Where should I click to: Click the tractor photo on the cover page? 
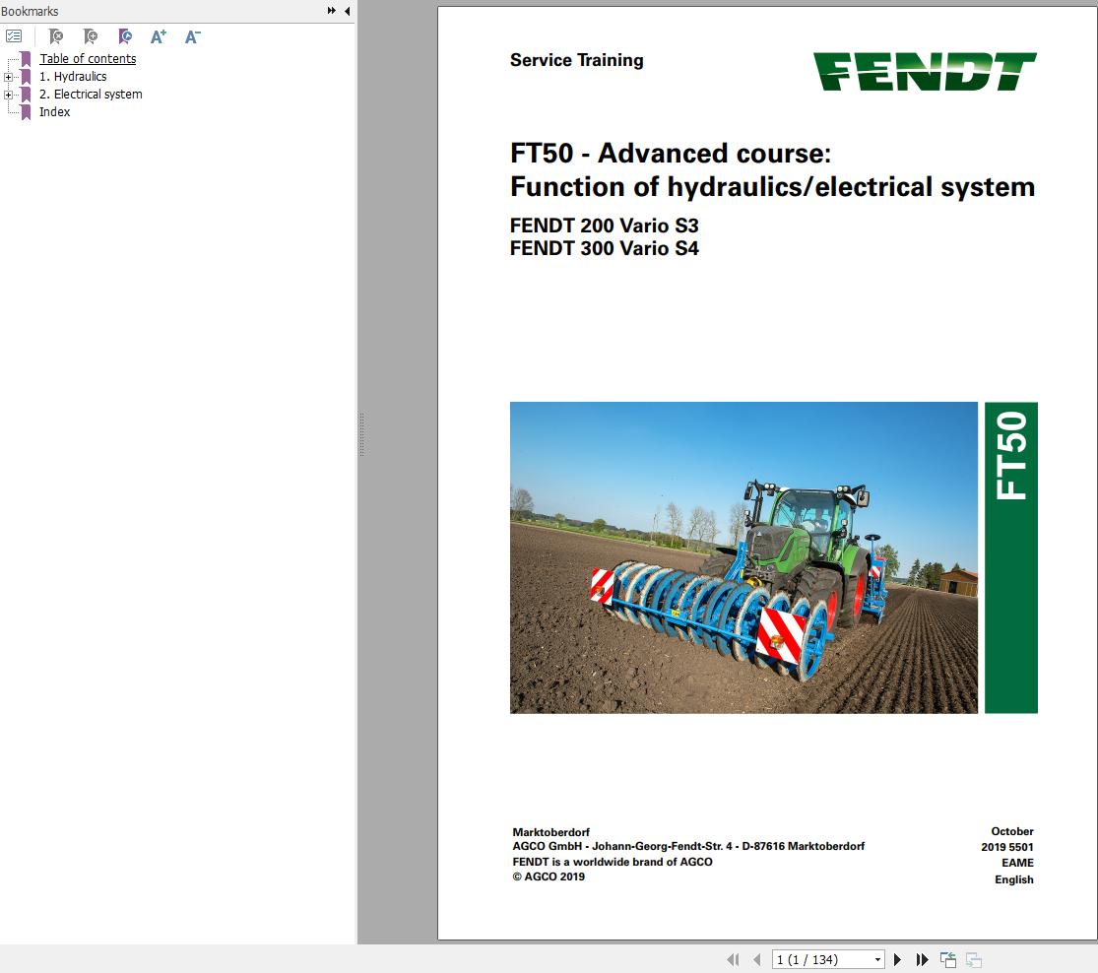coord(743,557)
